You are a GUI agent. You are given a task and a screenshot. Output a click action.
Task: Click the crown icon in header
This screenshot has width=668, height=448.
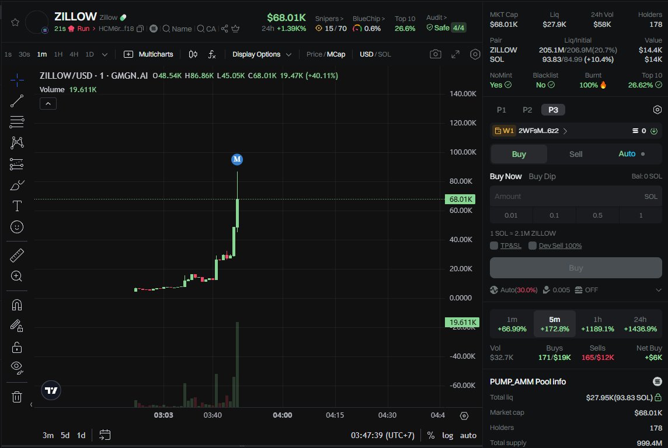235,29
